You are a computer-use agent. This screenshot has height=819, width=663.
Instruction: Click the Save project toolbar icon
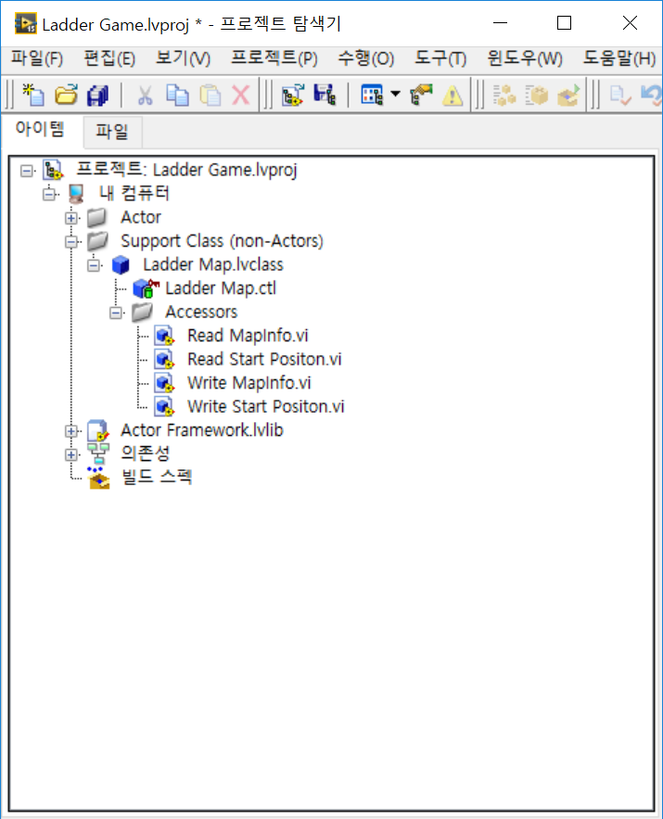(x=325, y=95)
